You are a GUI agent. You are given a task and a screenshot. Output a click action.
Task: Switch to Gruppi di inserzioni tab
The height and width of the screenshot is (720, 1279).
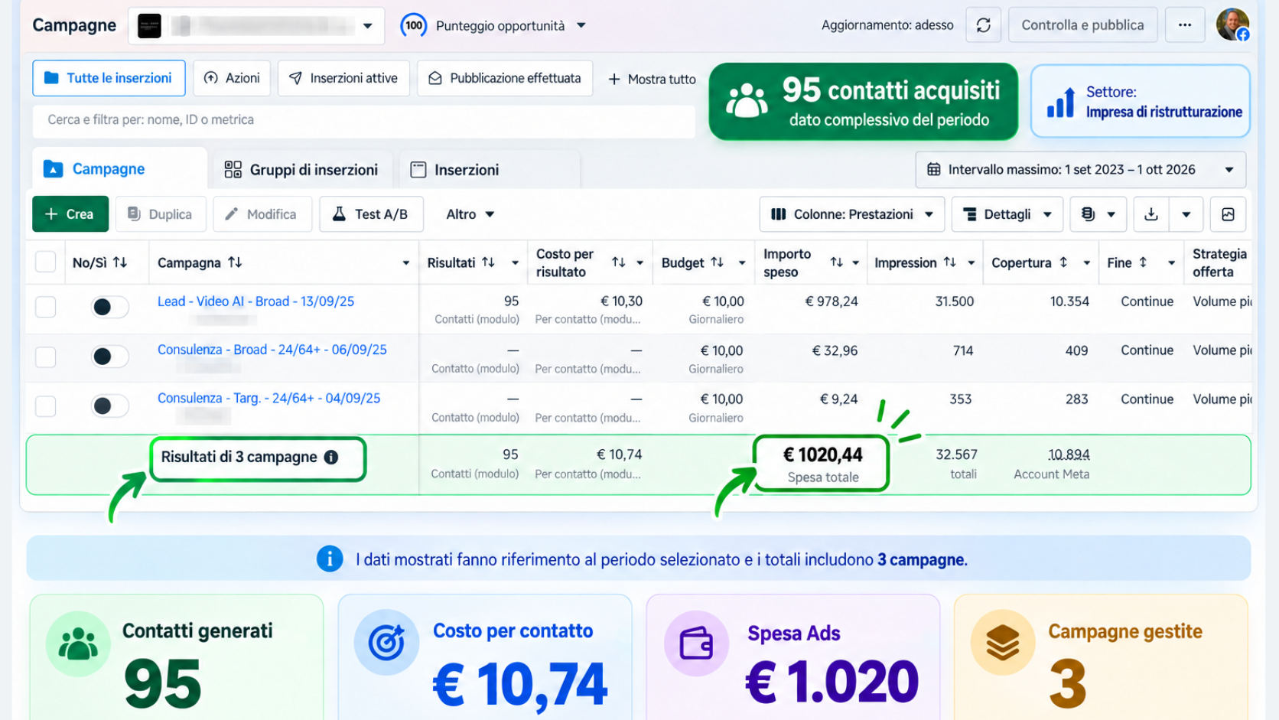point(301,170)
